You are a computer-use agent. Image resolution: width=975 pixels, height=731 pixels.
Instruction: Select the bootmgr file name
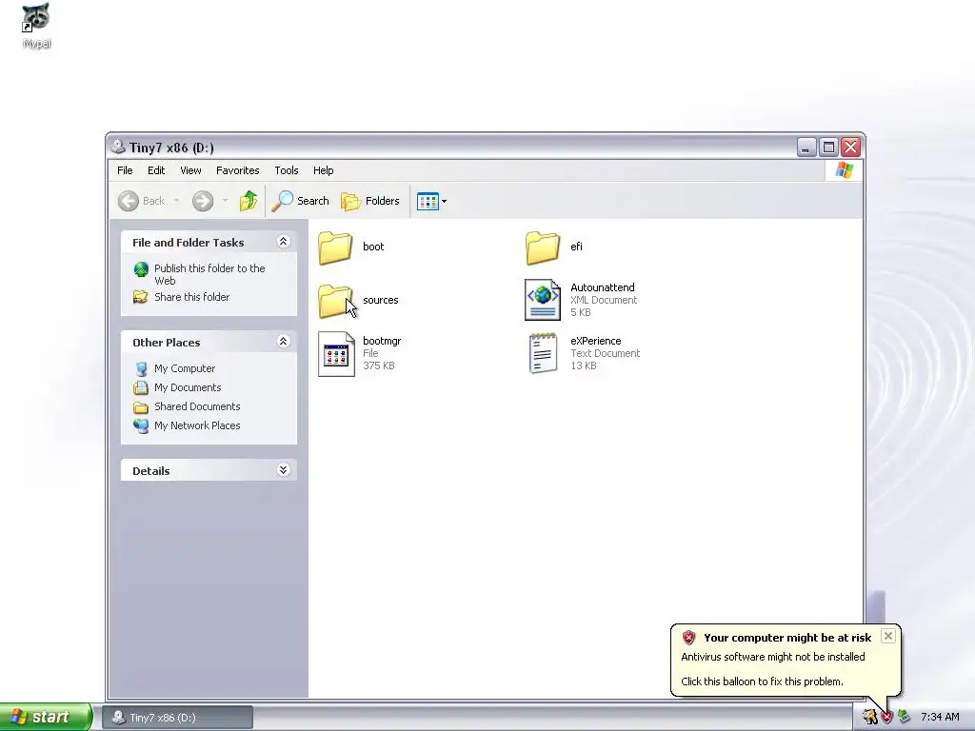coord(382,342)
